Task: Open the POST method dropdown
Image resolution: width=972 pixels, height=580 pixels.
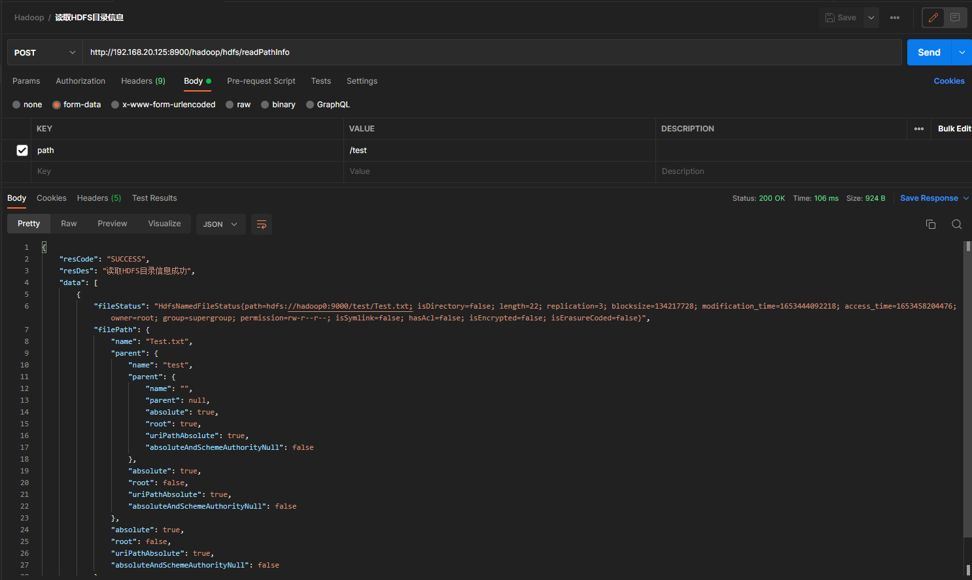Action: pyautogui.click(x=44, y=52)
